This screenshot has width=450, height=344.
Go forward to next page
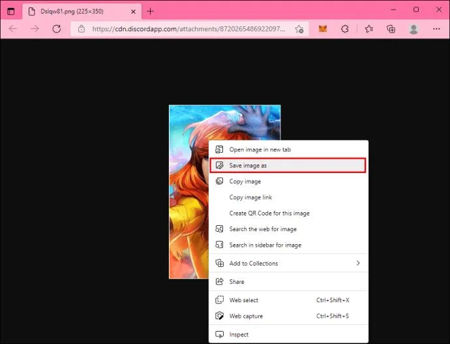[x=35, y=29]
